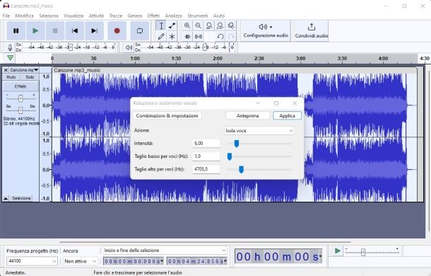Click Fit selection to width icon
Viewport: 431px width, 276px height.
(x=209, y=25)
